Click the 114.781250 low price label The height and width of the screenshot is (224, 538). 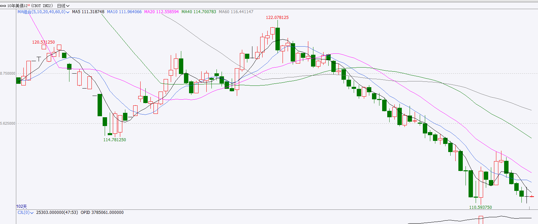tap(115, 140)
